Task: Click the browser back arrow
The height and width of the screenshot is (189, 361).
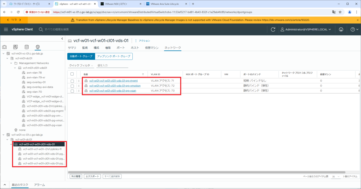Action: pos(5,12)
